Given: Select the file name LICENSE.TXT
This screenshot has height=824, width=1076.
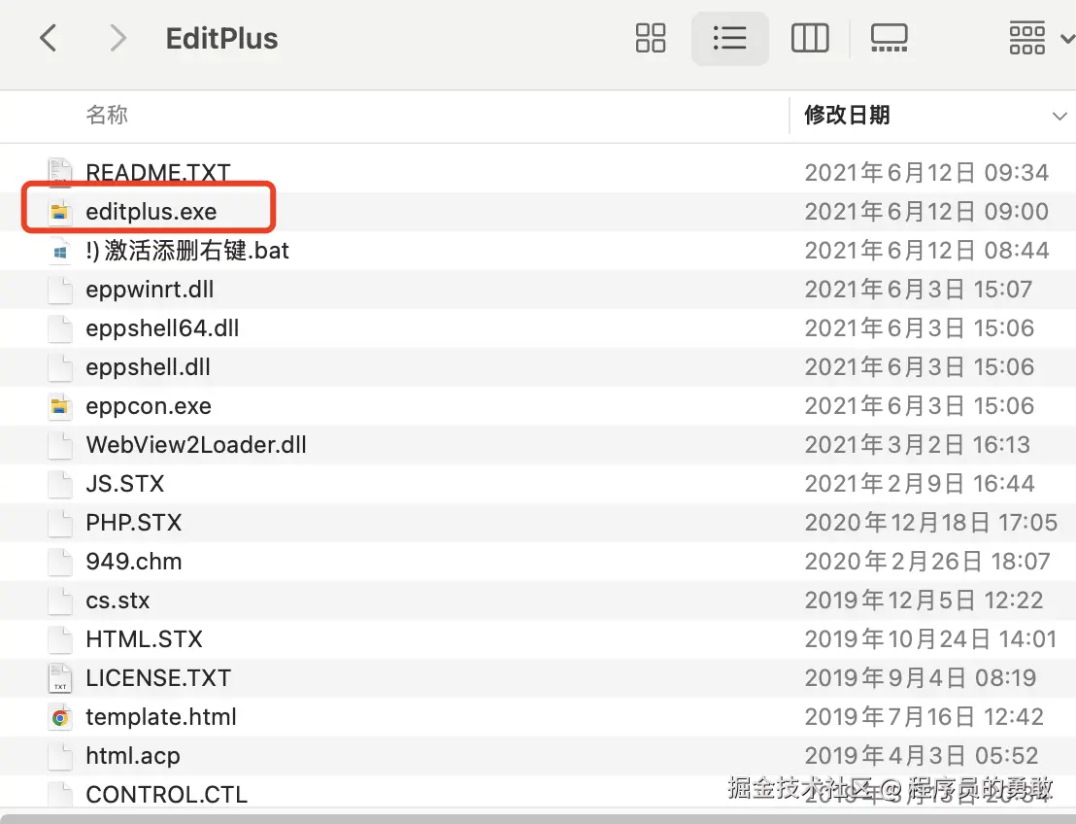Looking at the screenshot, I should (158, 678).
